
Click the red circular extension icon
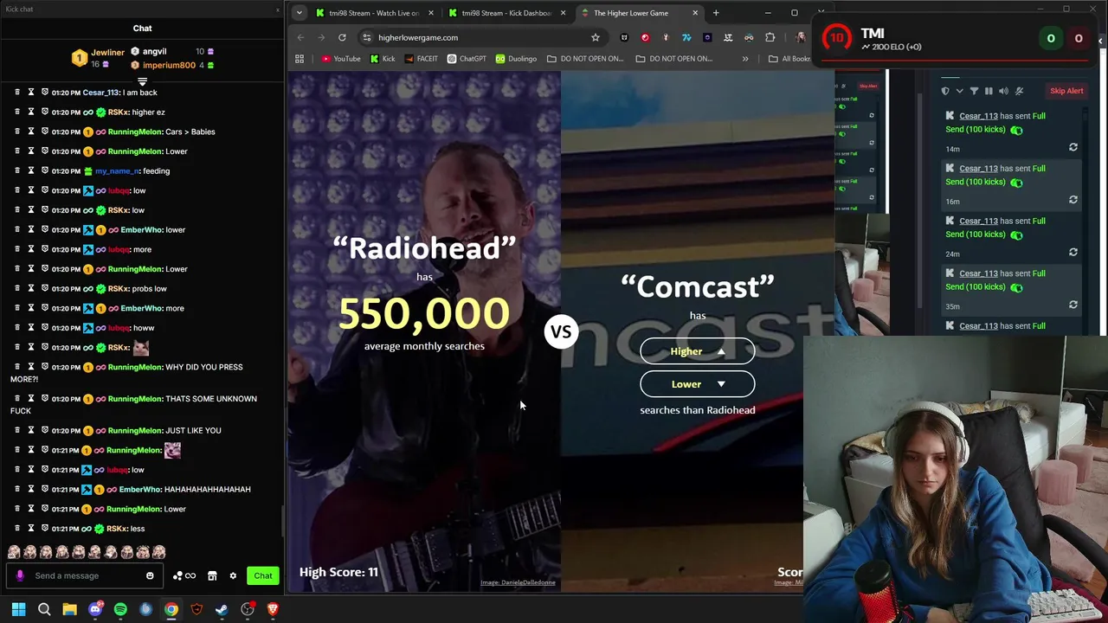[645, 37]
